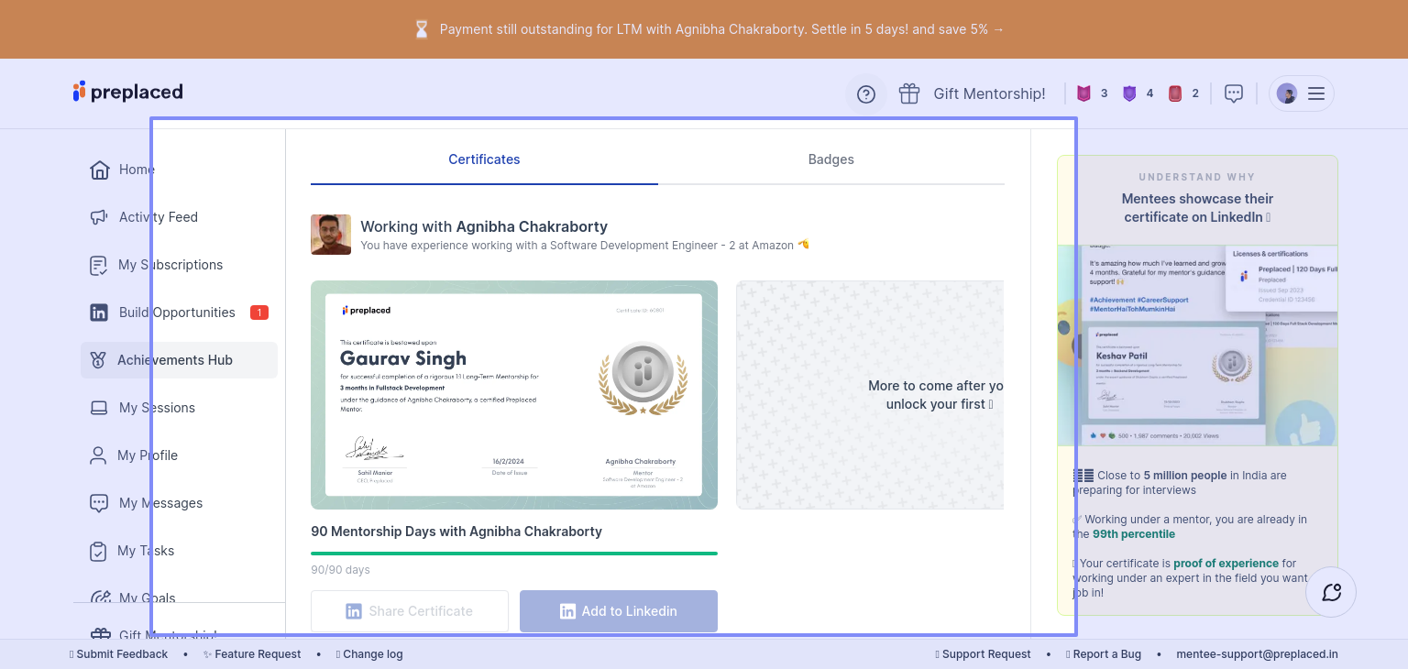Click the purple shield badge showing 4

coord(1129,93)
